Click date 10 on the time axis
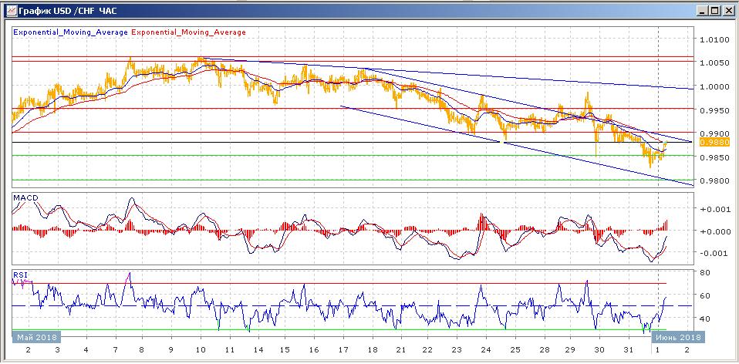Image resolution: width=739 pixels, height=364 pixels. [202, 350]
